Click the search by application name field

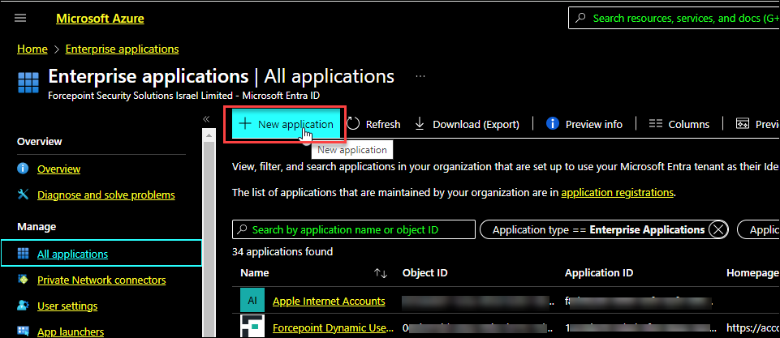tap(353, 229)
